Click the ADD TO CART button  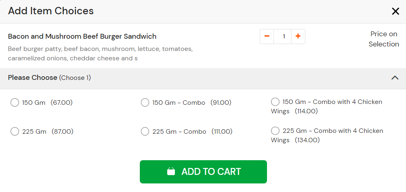tap(203, 172)
